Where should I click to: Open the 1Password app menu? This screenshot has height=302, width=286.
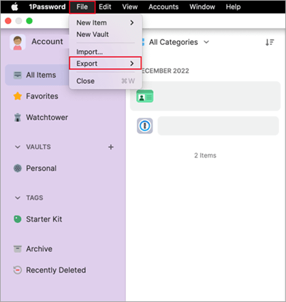47,7
